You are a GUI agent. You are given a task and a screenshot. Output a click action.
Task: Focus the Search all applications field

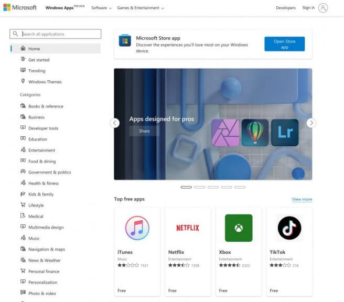(x=55, y=34)
